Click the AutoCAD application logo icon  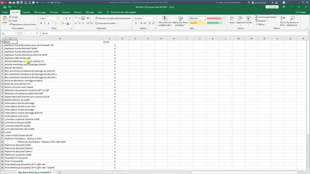click(2, 2)
